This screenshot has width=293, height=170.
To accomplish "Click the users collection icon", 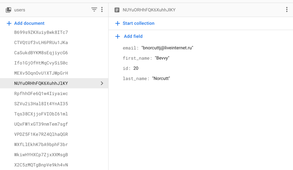I will 9,10.
